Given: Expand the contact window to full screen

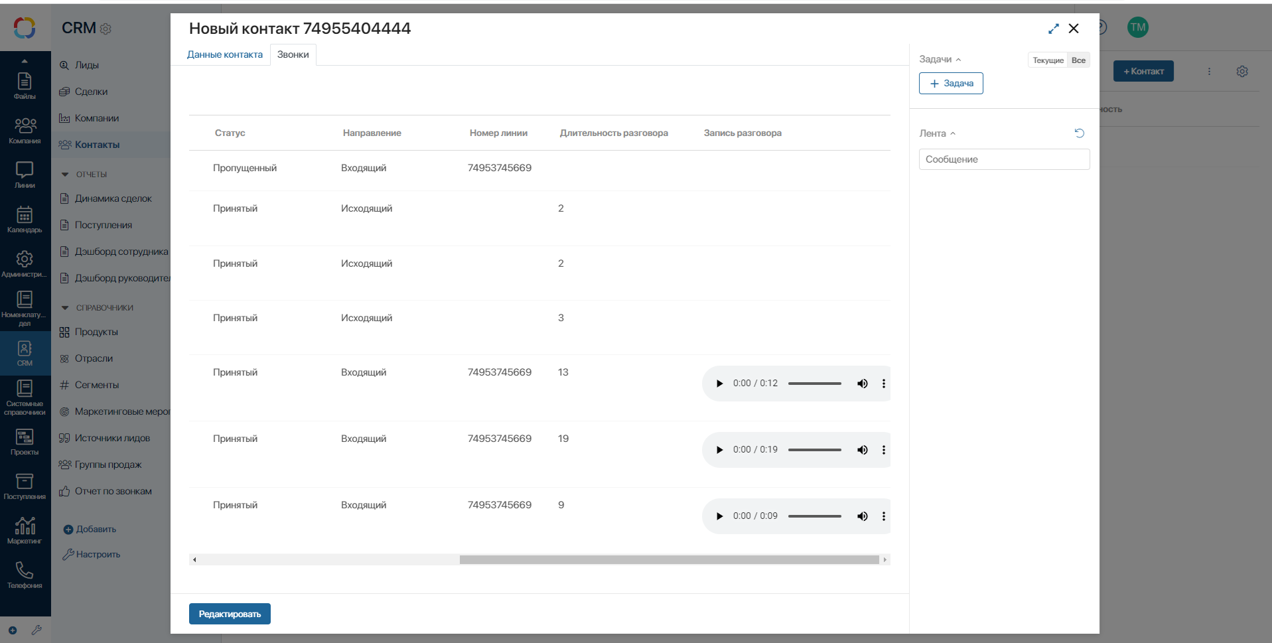Looking at the screenshot, I should 1053,29.
